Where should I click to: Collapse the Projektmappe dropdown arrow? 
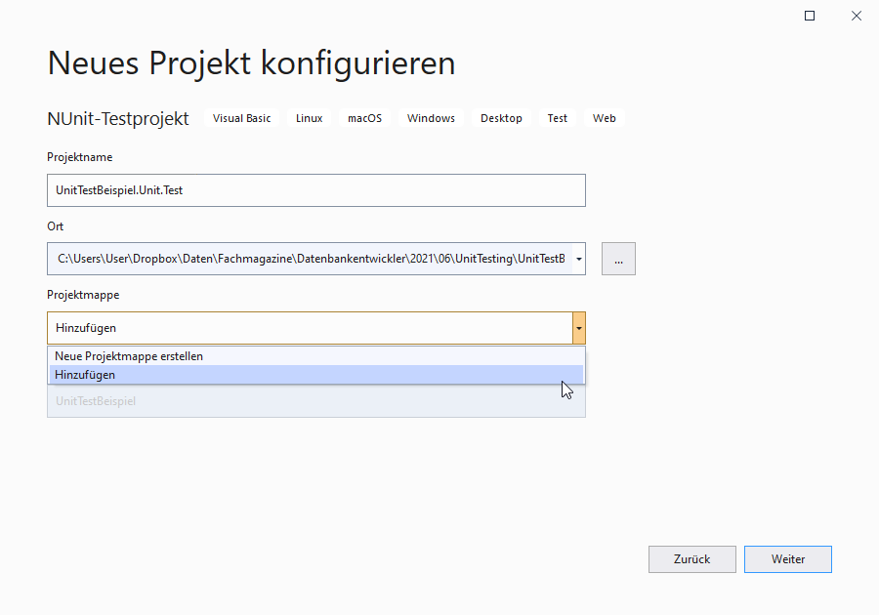pos(578,327)
